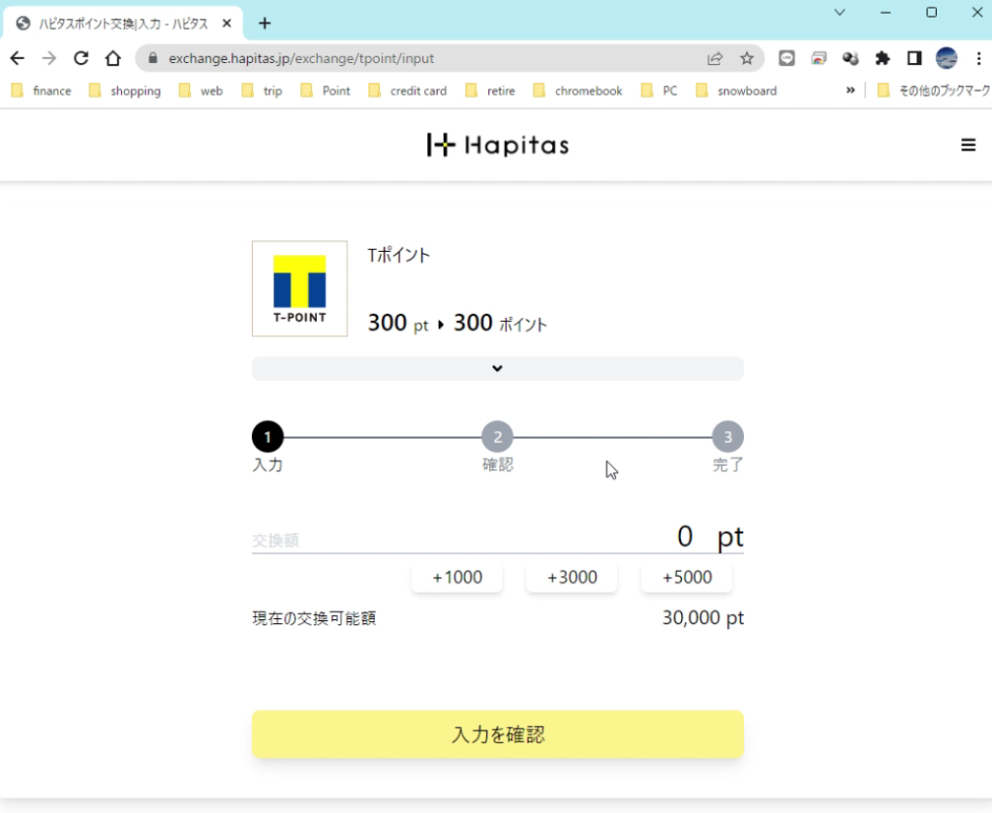Reload the Hapitas exchange page
Image resolution: width=992 pixels, height=813 pixels.
(81, 58)
